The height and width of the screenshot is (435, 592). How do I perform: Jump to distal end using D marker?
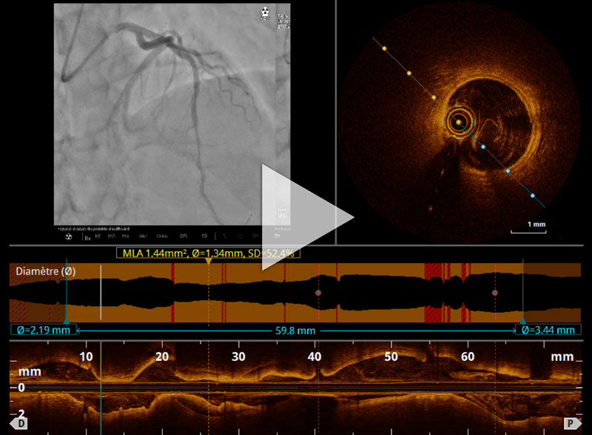[17, 423]
